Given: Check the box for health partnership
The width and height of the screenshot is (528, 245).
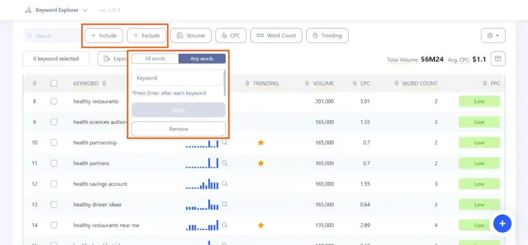Looking at the screenshot, I should click(x=54, y=142).
